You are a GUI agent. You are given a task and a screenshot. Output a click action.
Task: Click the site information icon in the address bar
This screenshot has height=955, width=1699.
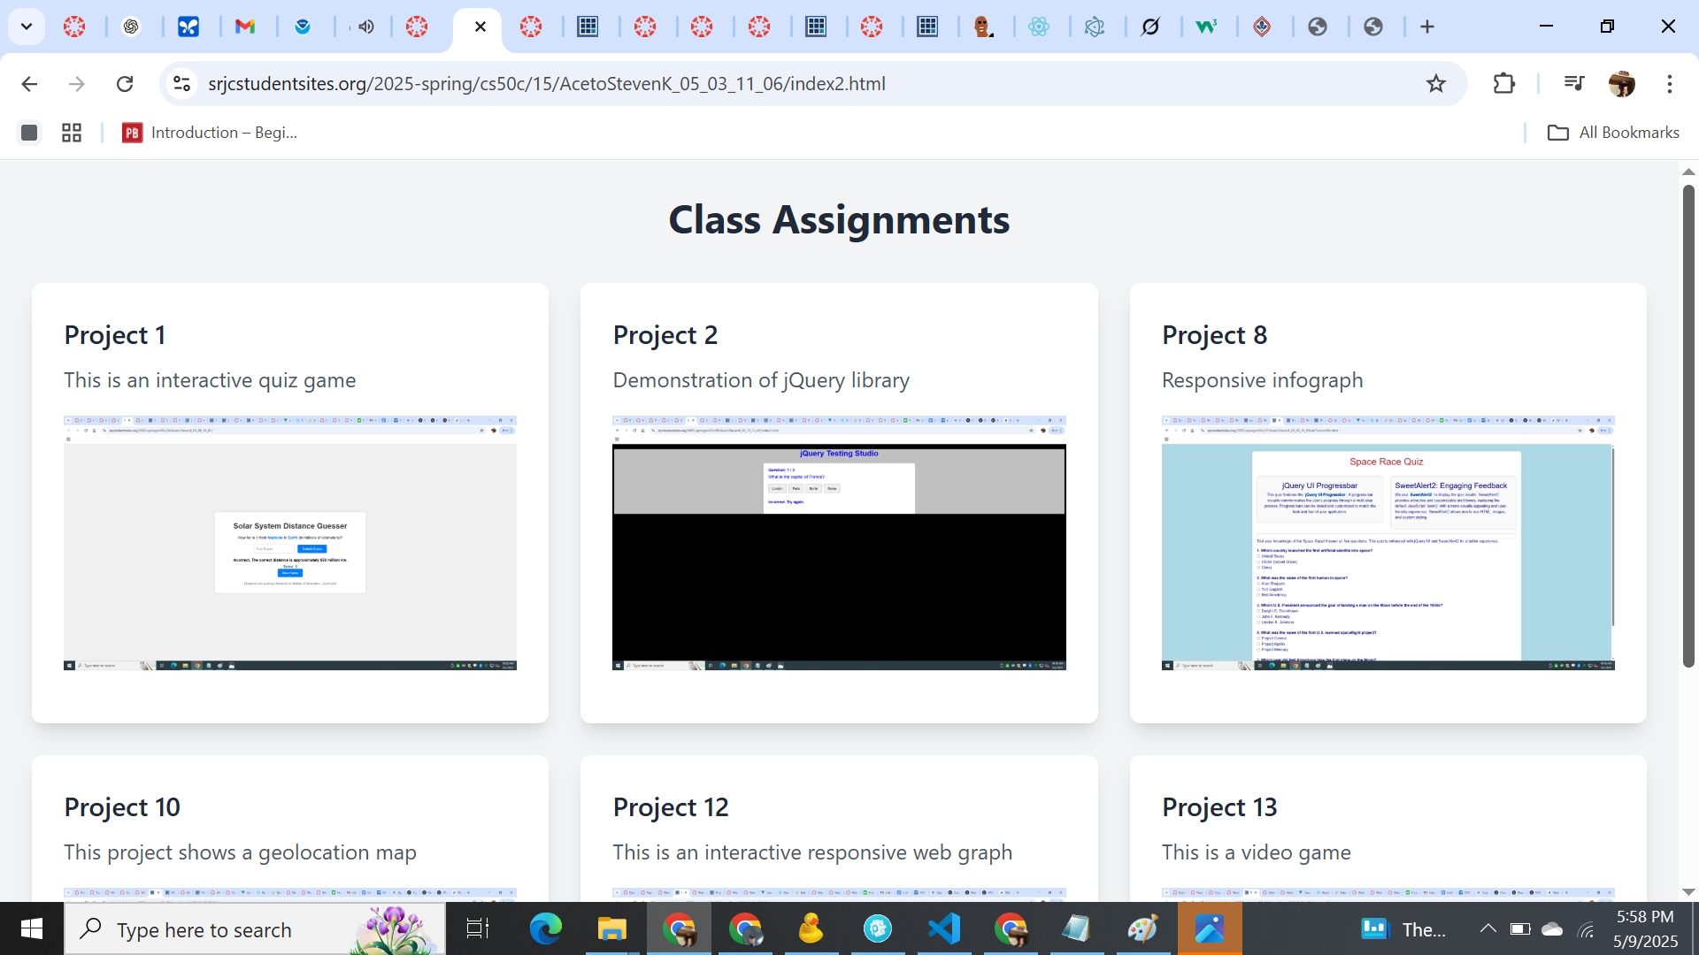coord(181,83)
